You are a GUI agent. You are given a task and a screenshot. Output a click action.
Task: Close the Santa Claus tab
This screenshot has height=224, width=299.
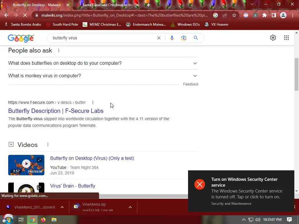(x=137, y=5)
